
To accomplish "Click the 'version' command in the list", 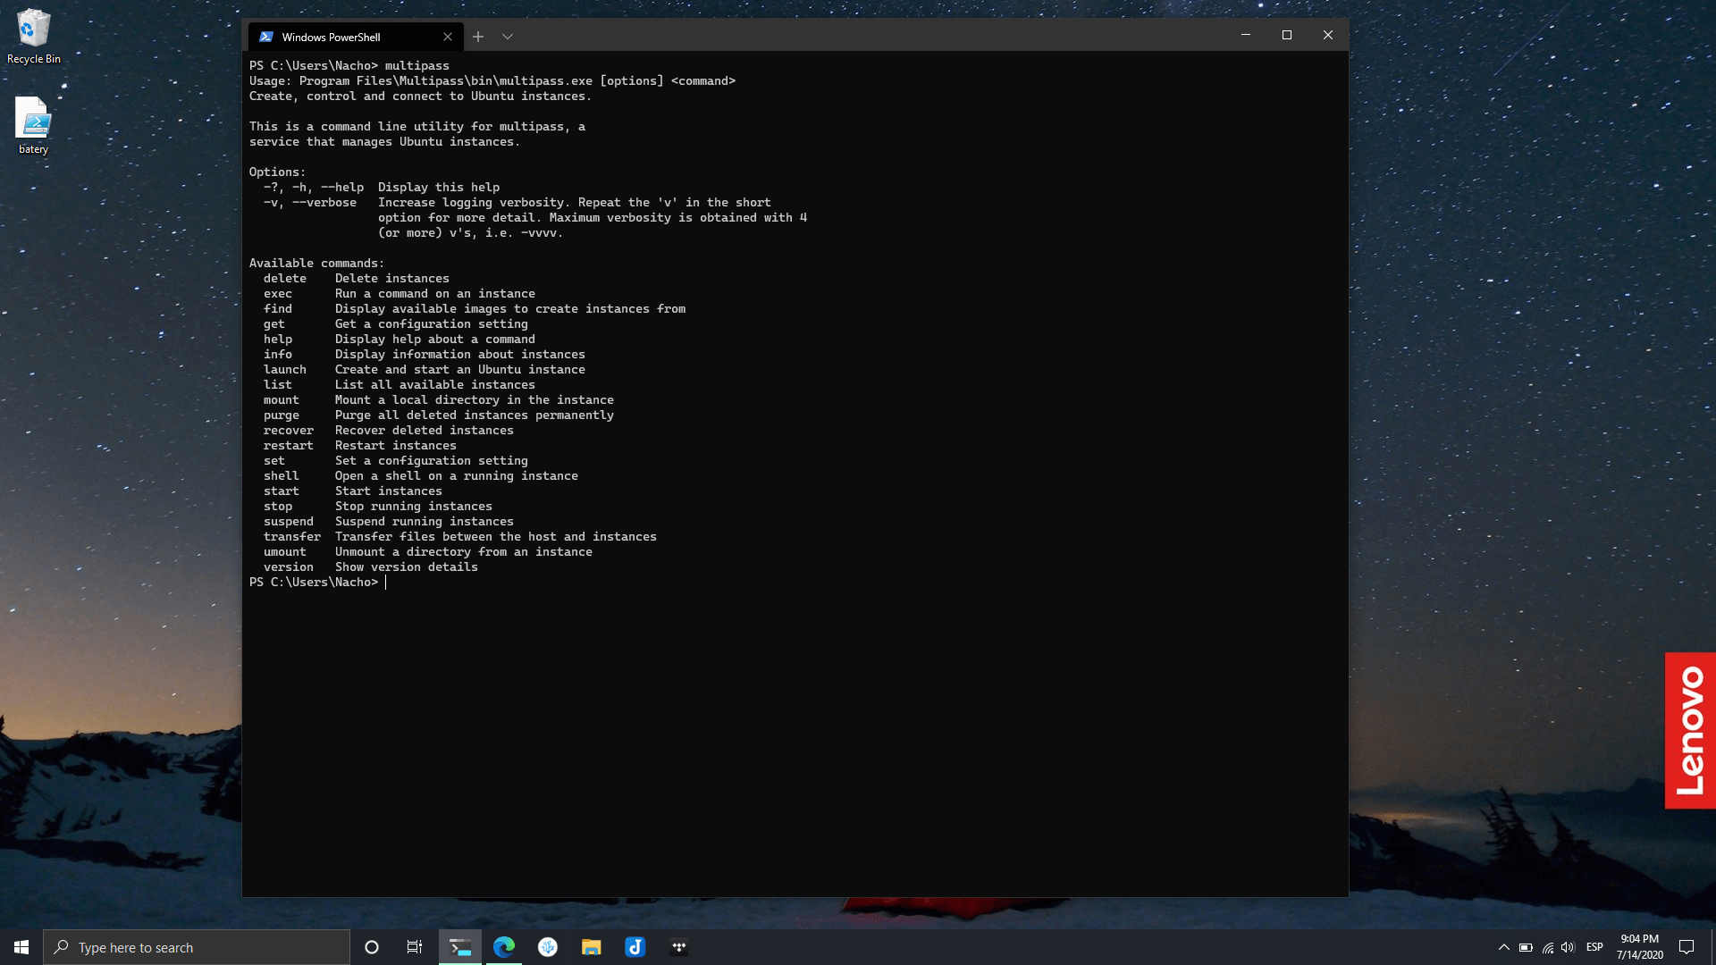I will point(289,567).
